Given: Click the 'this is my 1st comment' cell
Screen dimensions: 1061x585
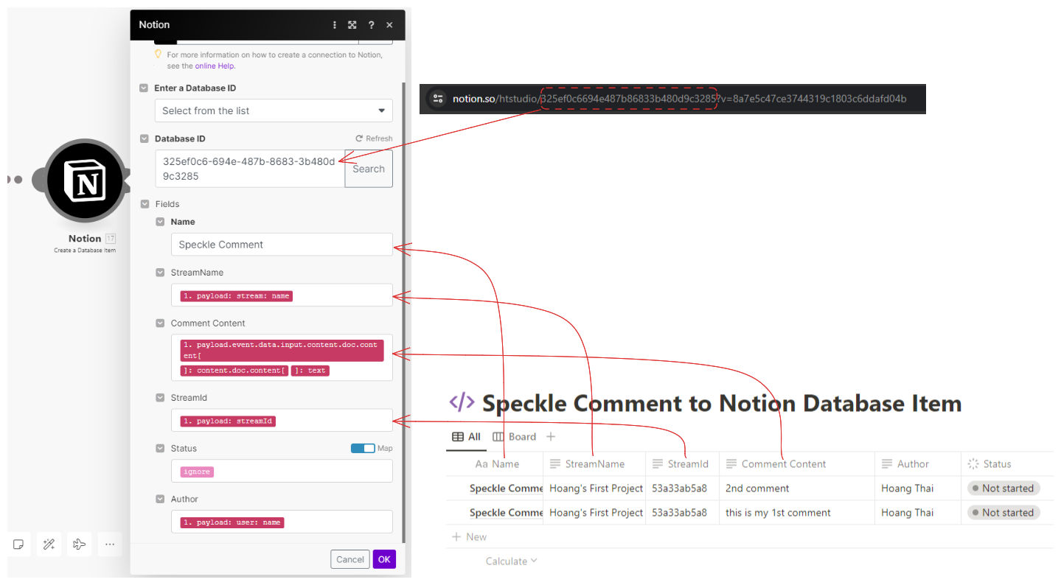Looking at the screenshot, I should tap(797, 513).
